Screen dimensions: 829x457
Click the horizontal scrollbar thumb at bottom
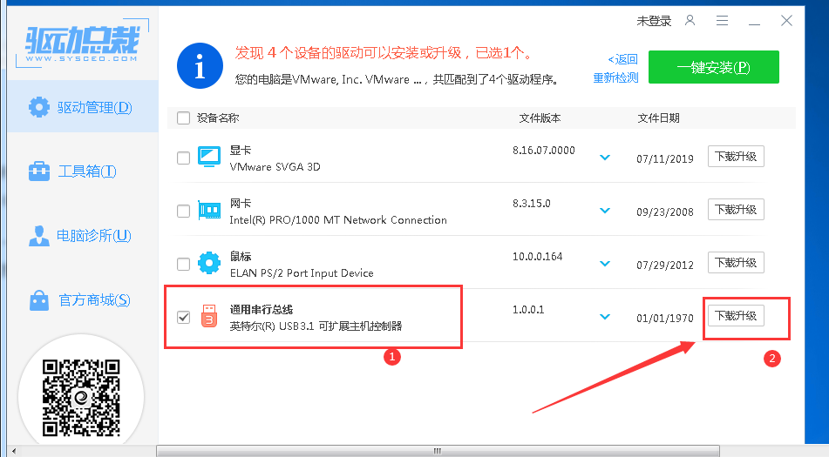pyautogui.click(x=438, y=451)
